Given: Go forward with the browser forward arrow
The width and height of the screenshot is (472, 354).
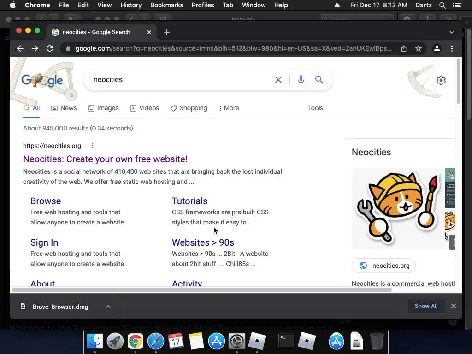Looking at the screenshot, I should point(35,48).
